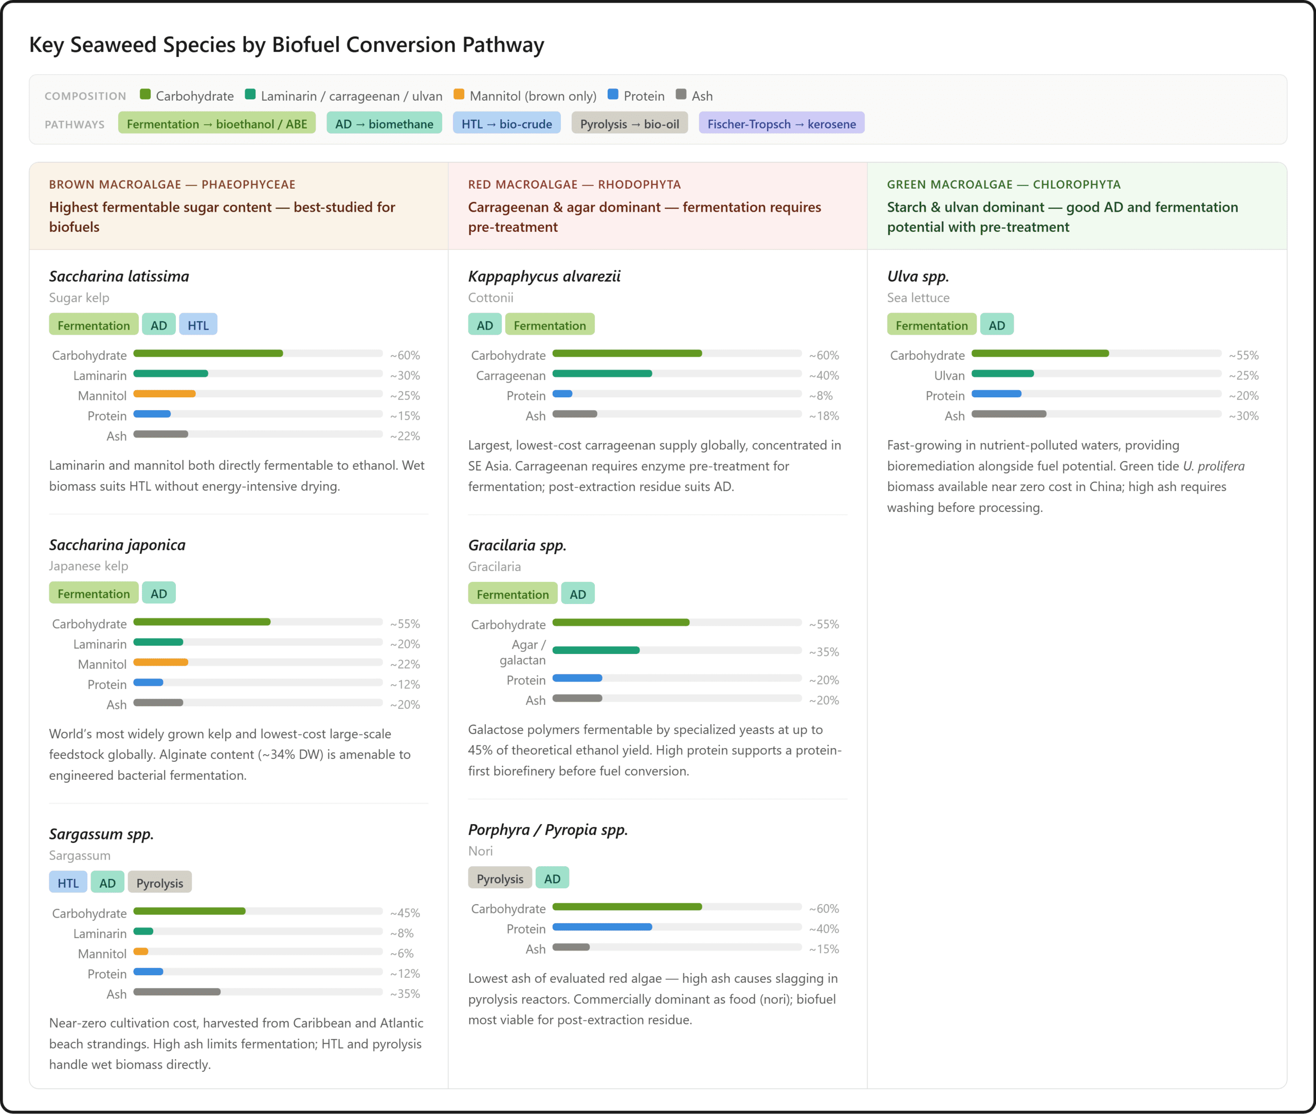Click the blue Protein legend swatch
Image resolution: width=1316 pixels, height=1114 pixels.
point(613,94)
